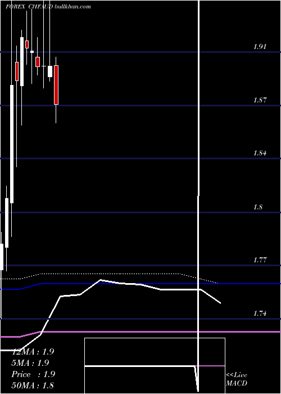Select the 'Price : 1.9' legend text
Screen dimensions: 281x394
coord(33,374)
